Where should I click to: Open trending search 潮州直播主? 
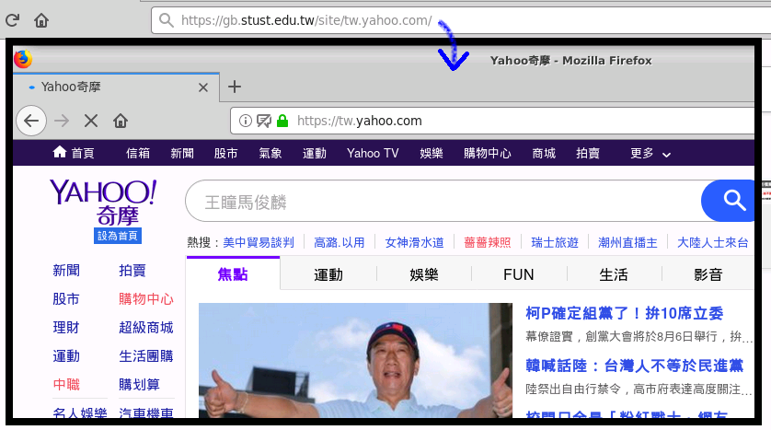(x=627, y=242)
